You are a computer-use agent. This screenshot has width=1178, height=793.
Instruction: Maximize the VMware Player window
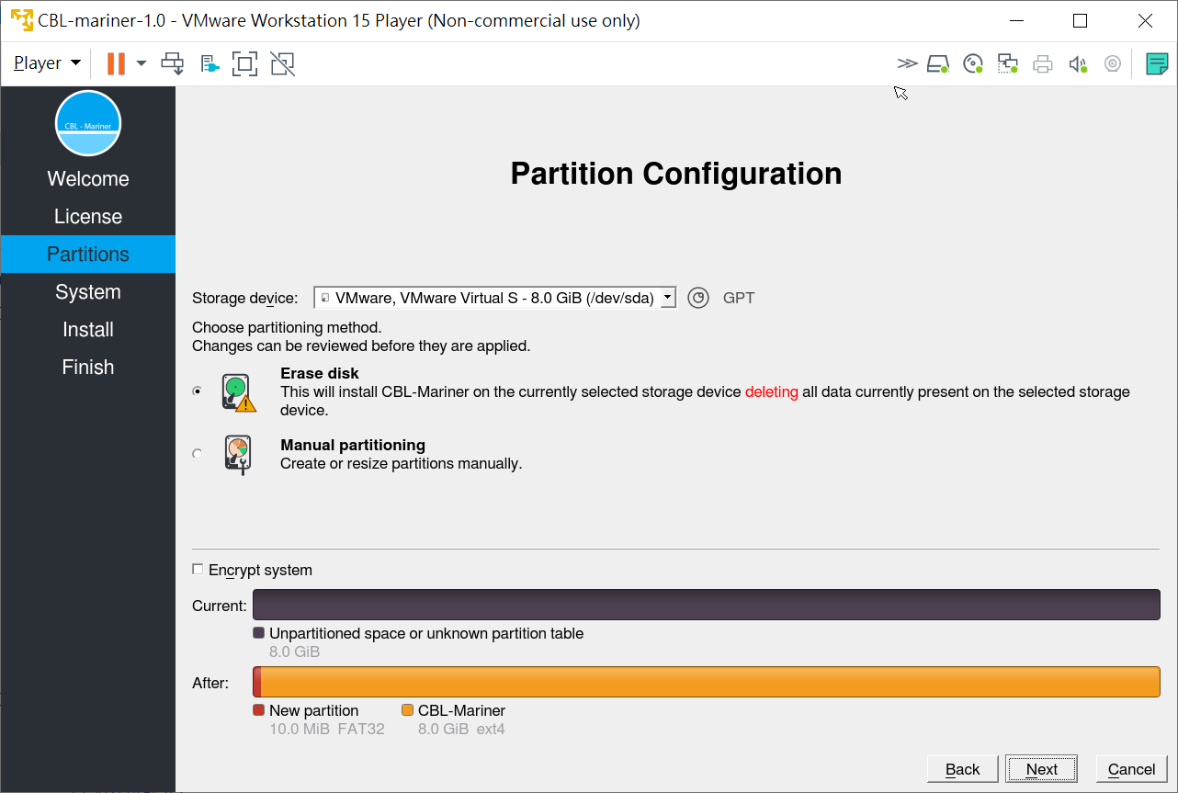pos(1081,20)
